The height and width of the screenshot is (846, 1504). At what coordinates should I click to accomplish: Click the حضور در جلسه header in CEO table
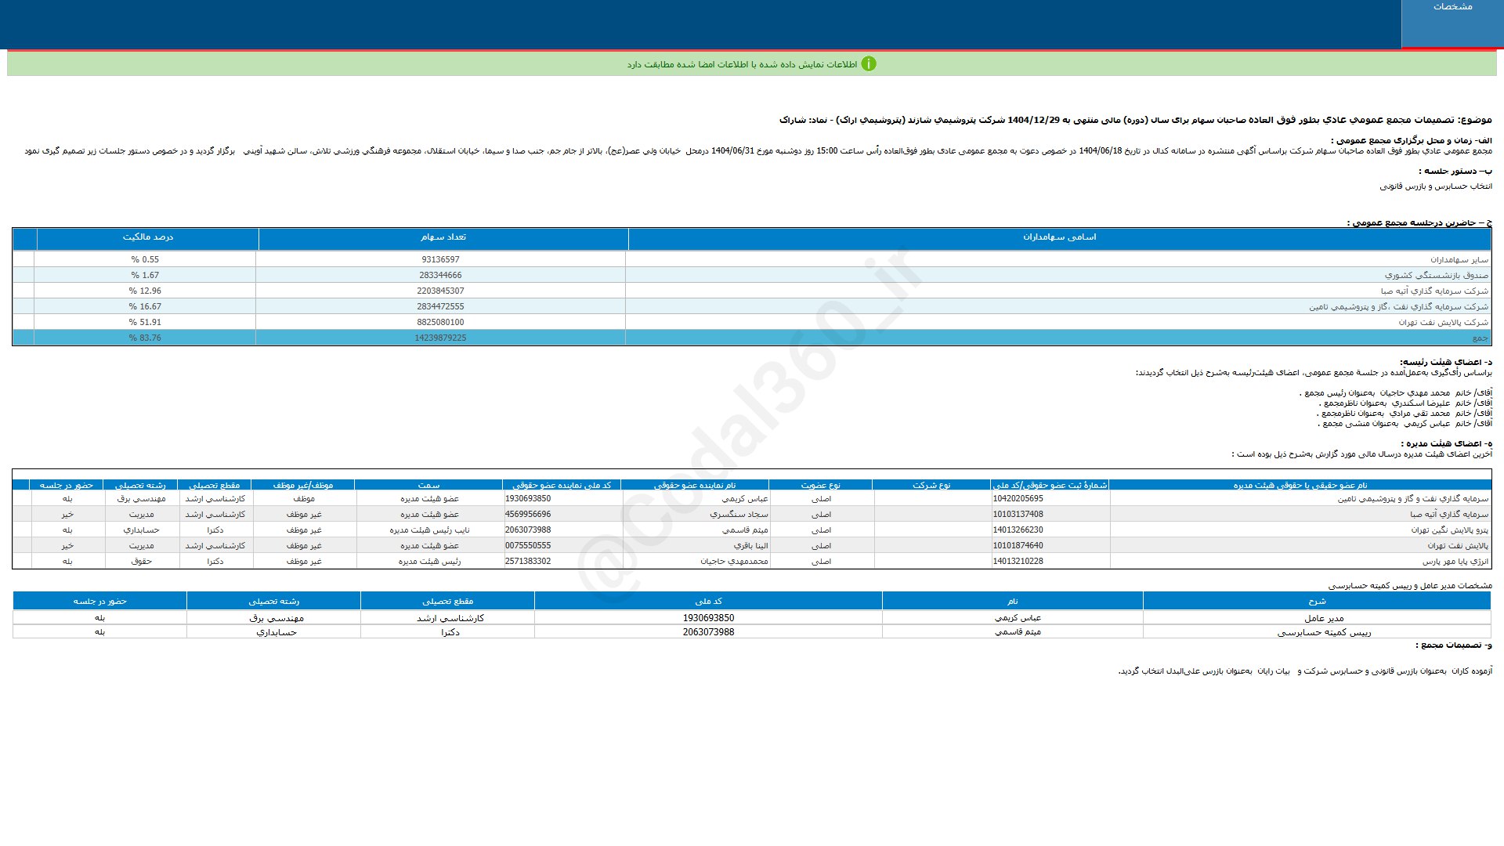click(99, 602)
